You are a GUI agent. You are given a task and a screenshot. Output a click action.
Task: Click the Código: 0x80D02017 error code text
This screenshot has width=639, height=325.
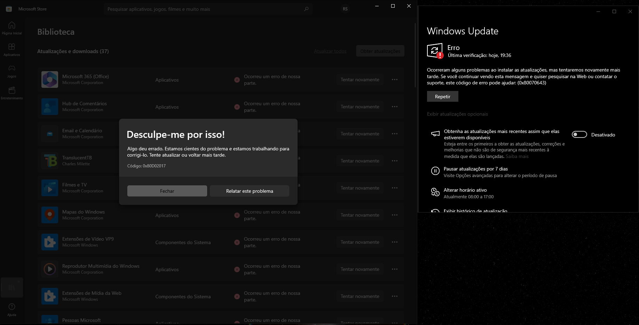pos(147,166)
